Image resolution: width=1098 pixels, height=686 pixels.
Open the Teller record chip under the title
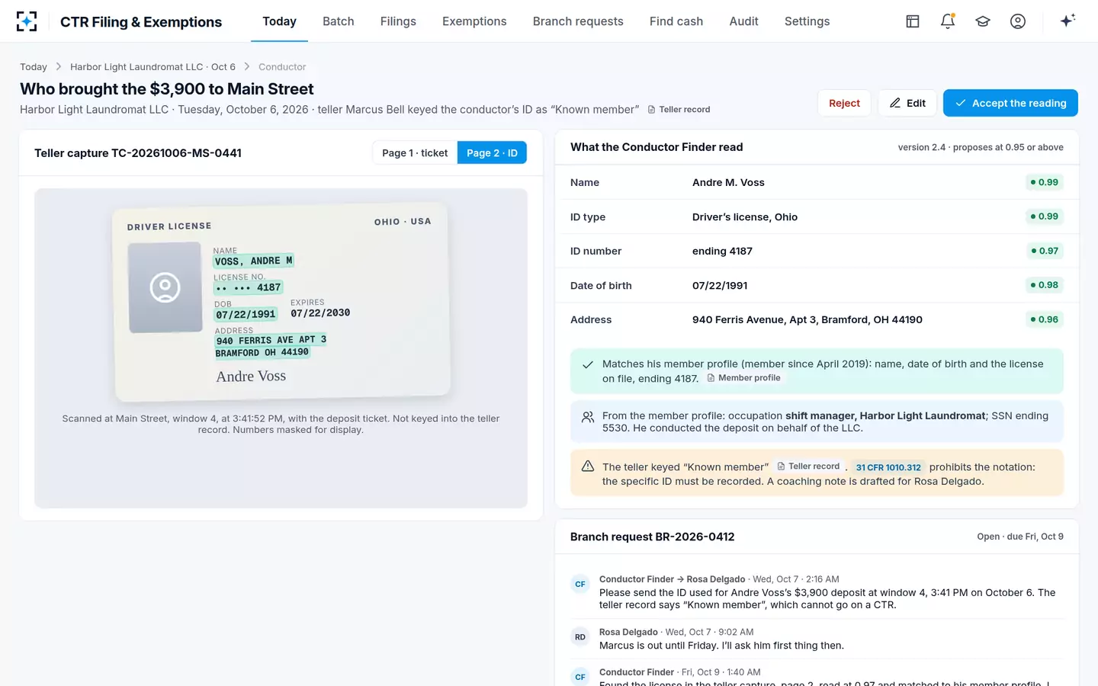(x=679, y=110)
